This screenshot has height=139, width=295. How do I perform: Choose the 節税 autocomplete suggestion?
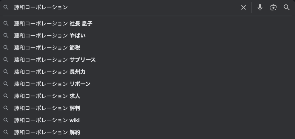coord(47,48)
